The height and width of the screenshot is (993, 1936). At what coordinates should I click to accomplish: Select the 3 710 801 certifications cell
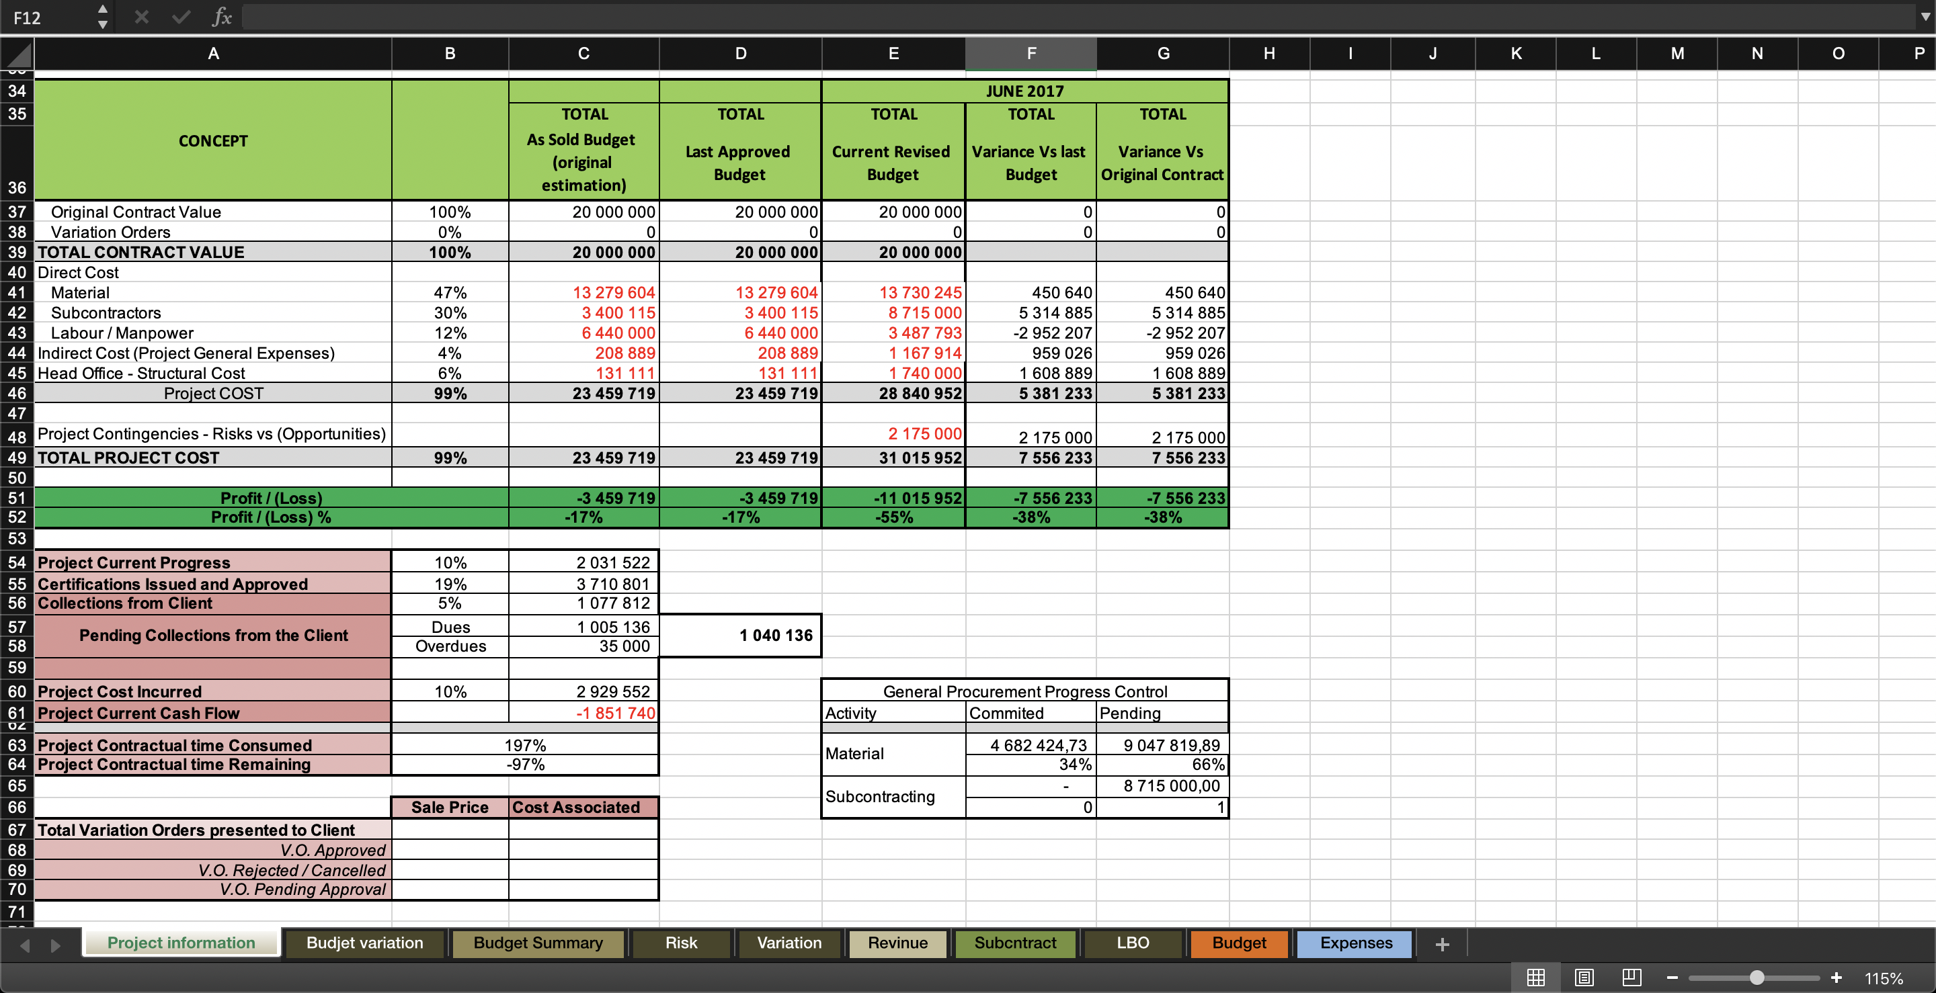[x=584, y=584]
